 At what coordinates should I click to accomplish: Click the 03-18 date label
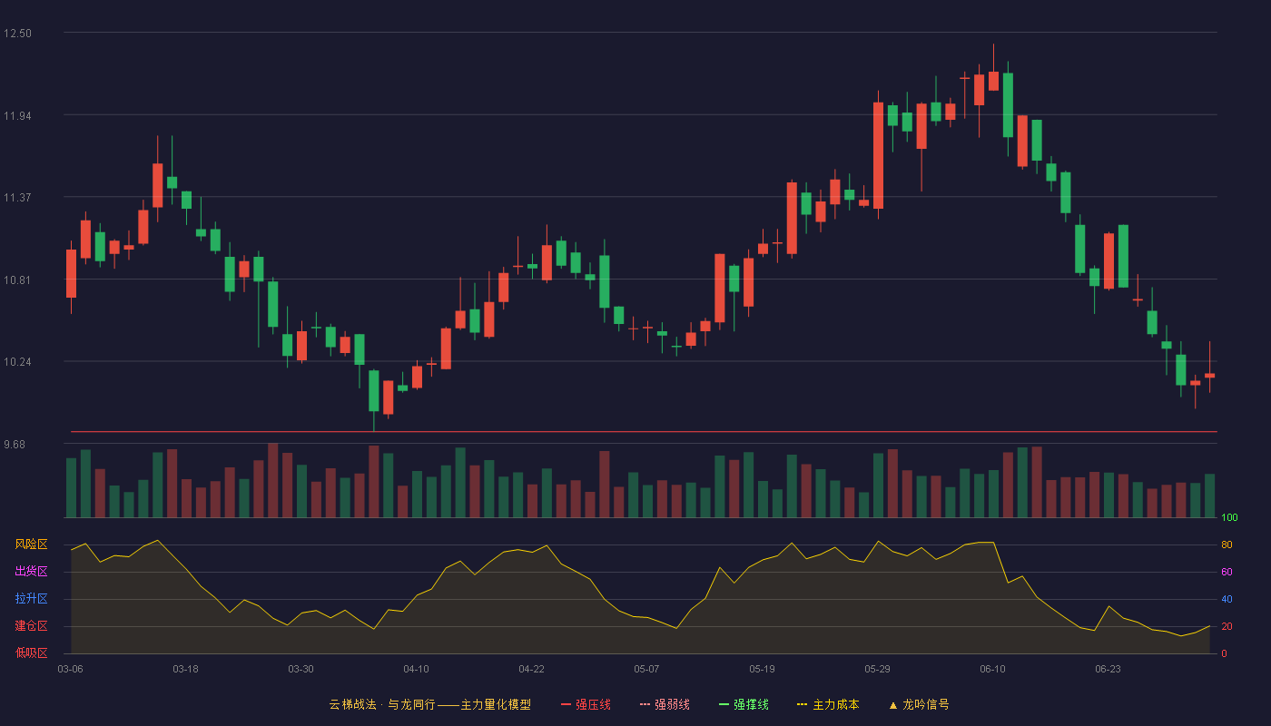coord(185,669)
